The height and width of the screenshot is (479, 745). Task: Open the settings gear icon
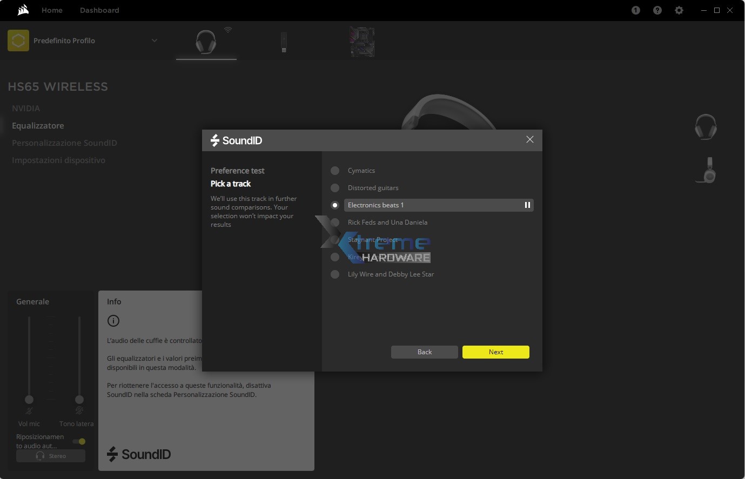(679, 10)
